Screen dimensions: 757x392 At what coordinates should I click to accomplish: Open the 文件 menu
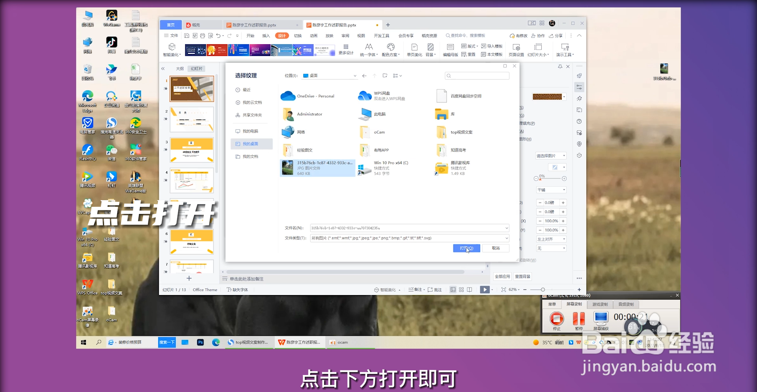pyautogui.click(x=171, y=35)
